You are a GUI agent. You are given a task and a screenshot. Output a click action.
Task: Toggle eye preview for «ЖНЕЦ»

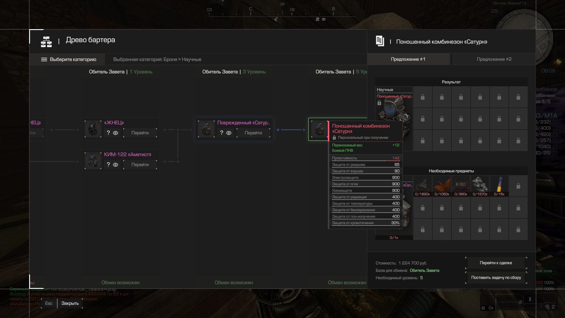point(116,133)
